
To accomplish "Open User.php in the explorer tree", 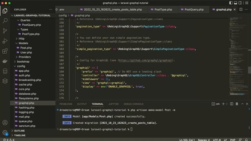I will coord(26,52).
